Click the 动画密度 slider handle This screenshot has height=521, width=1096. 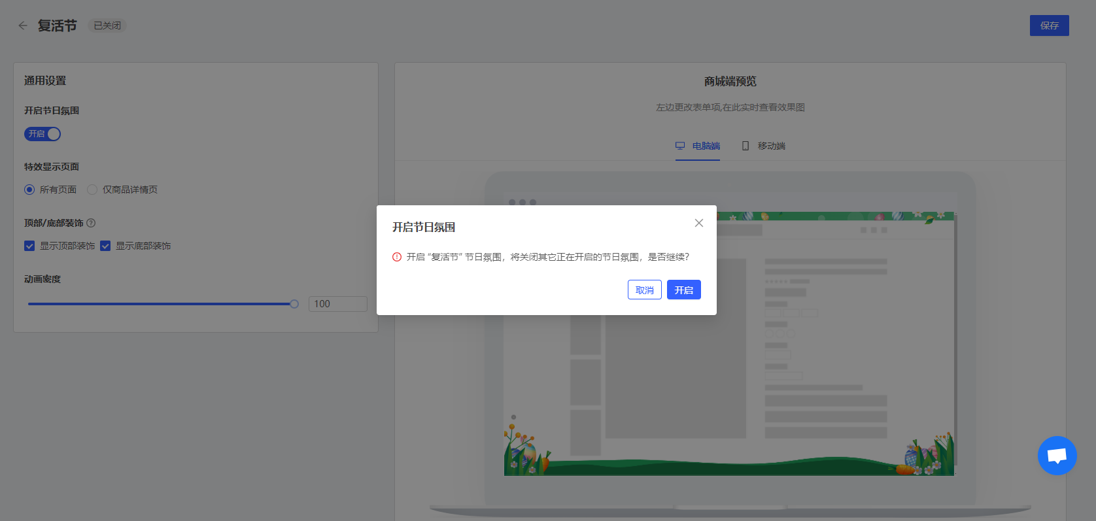click(294, 304)
